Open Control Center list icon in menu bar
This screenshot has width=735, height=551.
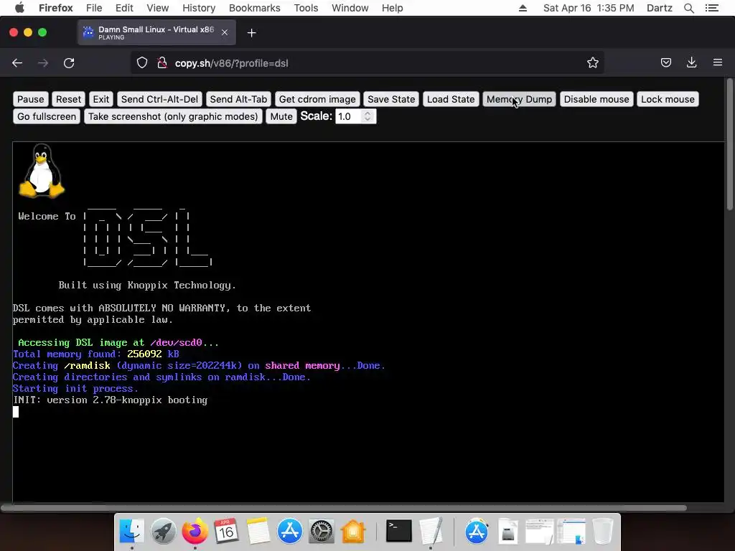(x=711, y=8)
